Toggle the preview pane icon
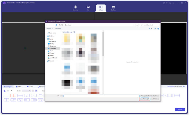The height and width of the screenshot is (115, 189). [x=155, y=29]
